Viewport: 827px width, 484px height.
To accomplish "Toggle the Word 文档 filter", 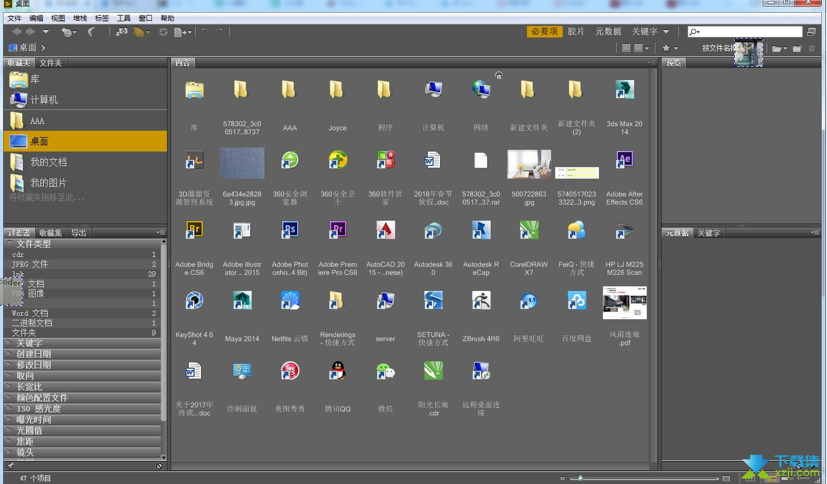I will point(82,313).
